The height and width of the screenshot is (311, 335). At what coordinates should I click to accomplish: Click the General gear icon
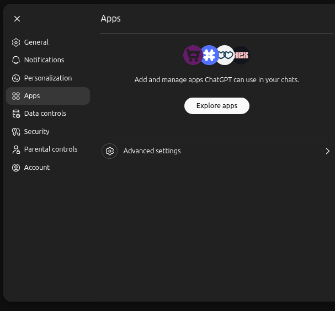coord(16,42)
